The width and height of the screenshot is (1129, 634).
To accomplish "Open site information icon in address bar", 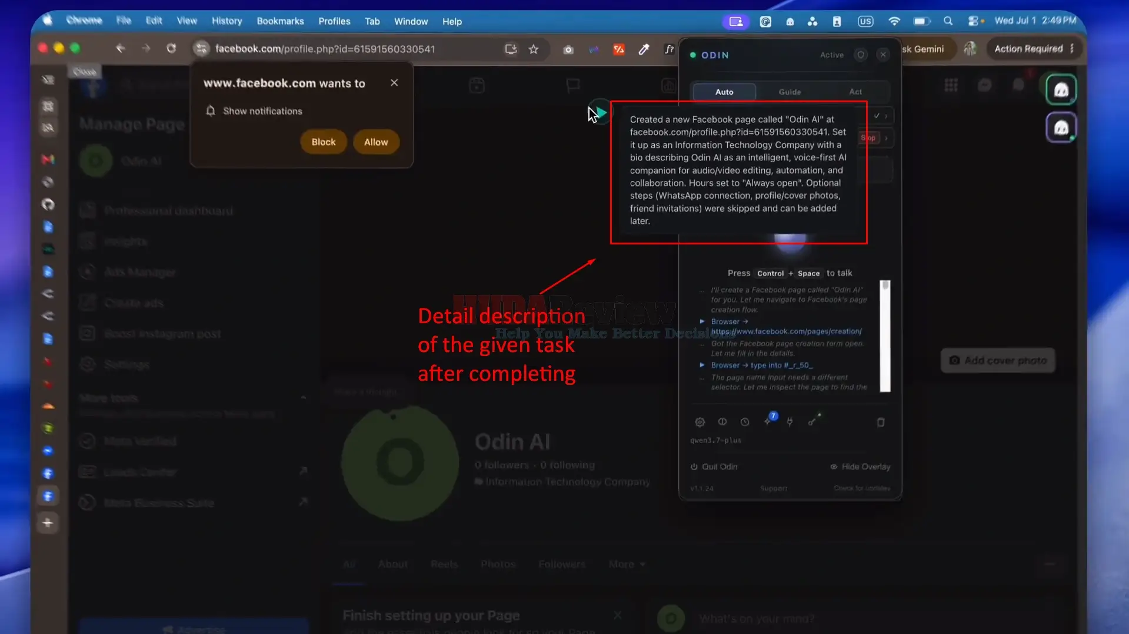I will click(x=201, y=49).
